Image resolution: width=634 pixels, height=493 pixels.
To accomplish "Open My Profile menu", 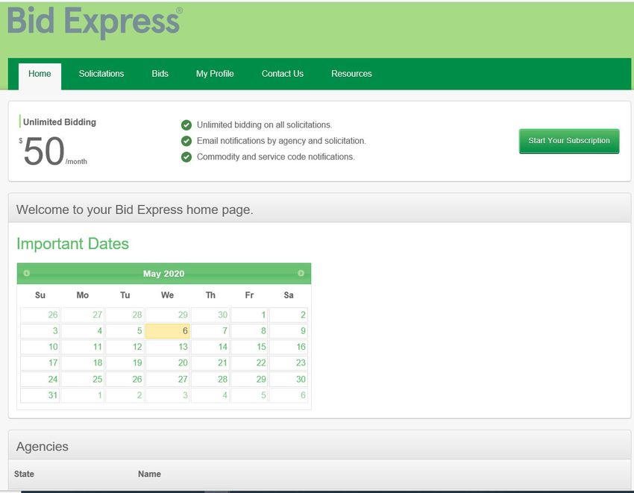I will tap(215, 74).
